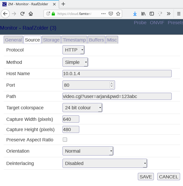183x186 pixels.
Task: Click the Host Name input field
Action: [x=117, y=74]
